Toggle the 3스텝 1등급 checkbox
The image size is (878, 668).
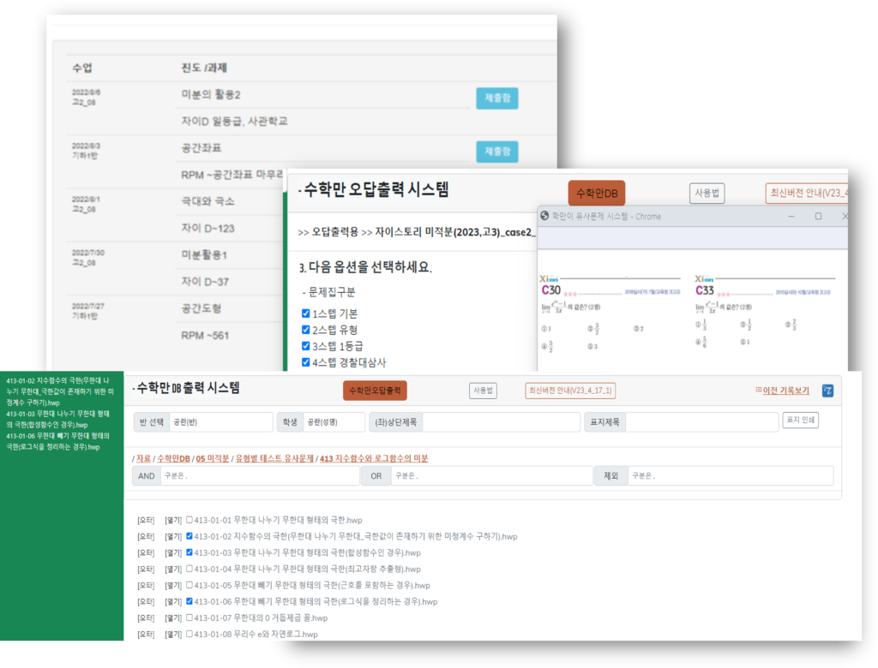point(306,346)
